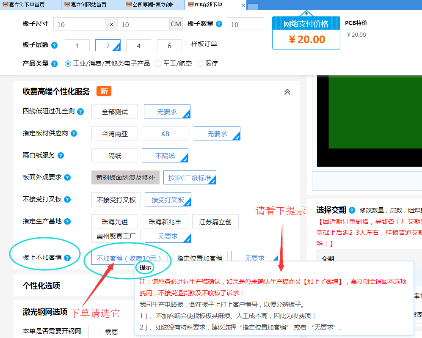422x338 pixels.
Task: Click help icon beside 产品类型
Action: tap(54, 64)
